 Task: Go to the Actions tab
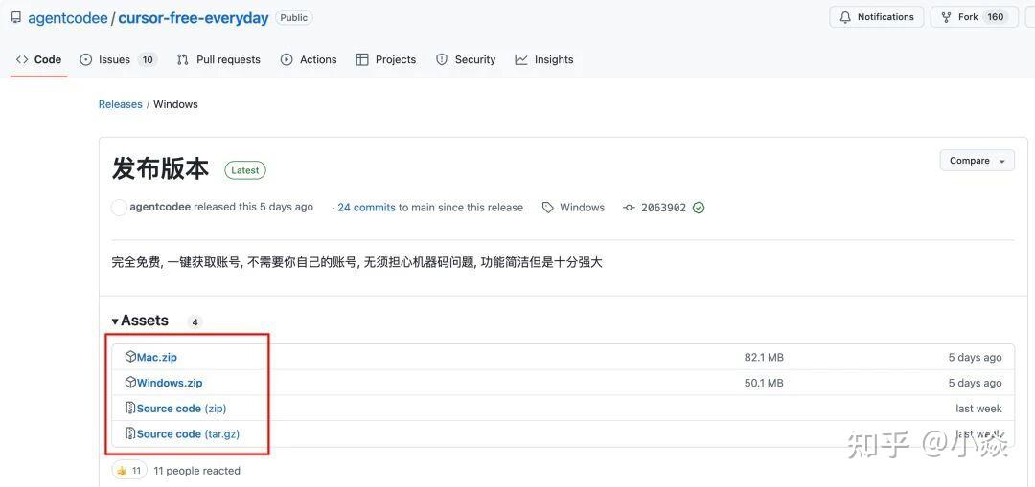tap(309, 59)
